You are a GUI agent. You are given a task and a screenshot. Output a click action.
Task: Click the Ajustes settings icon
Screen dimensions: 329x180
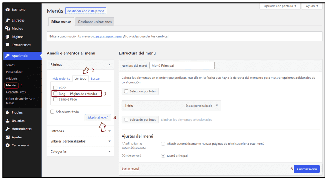coord(7,137)
